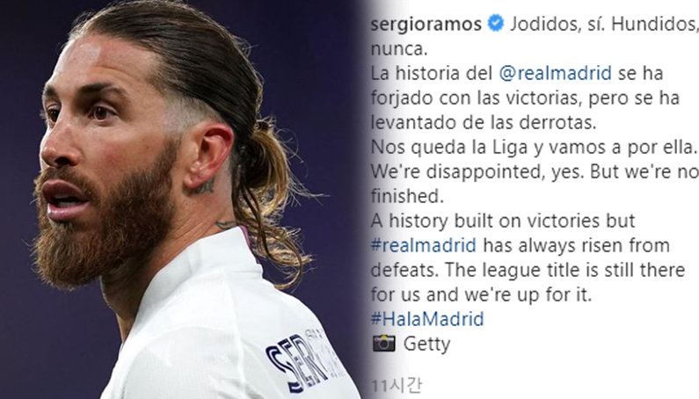Select the word "nunca." in caption

(x=399, y=49)
